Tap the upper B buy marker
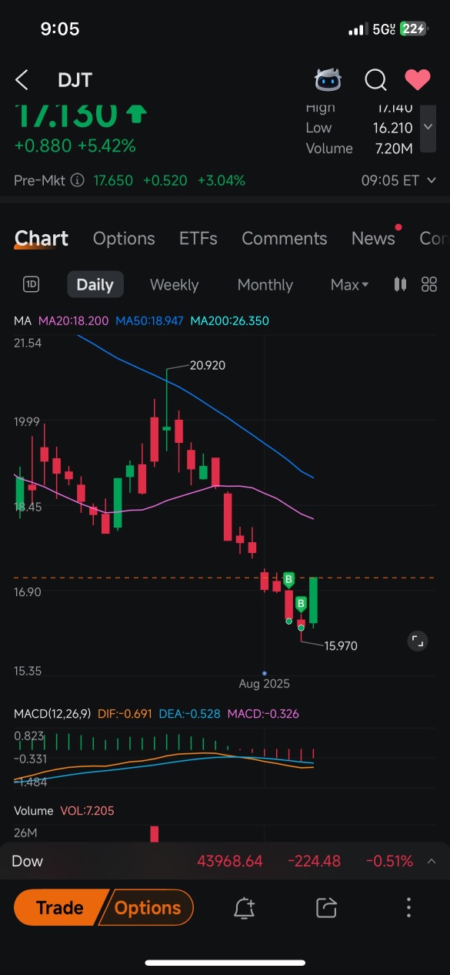 289,580
